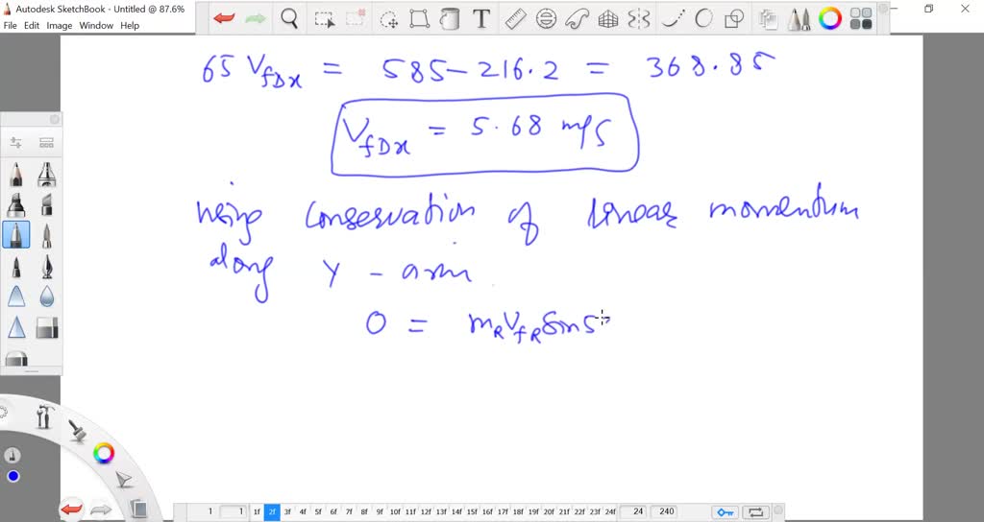Select the Zoom magnifier tool
984x522 pixels.
click(x=289, y=19)
